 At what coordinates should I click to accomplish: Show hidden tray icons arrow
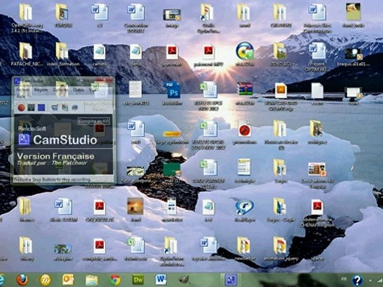370,281
